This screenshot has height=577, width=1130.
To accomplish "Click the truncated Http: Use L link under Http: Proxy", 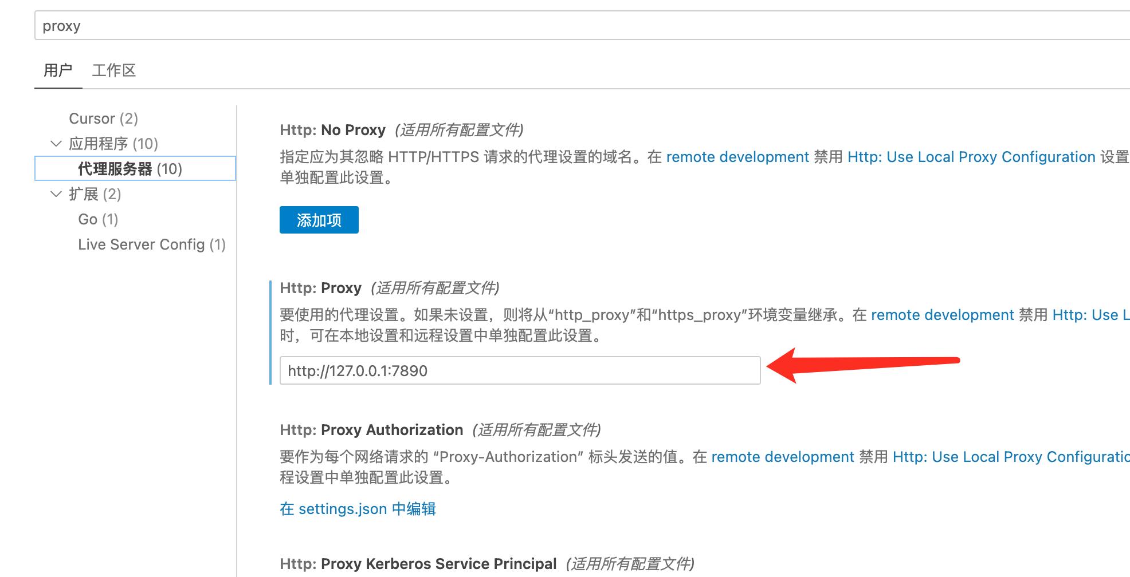I will click(1090, 315).
